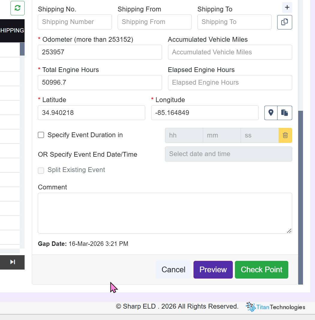Click the purple Preview button

pyautogui.click(x=213, y=270)
